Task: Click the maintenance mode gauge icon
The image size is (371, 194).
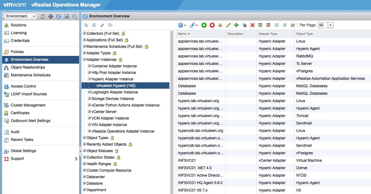Action: click(x=220, y=25)
